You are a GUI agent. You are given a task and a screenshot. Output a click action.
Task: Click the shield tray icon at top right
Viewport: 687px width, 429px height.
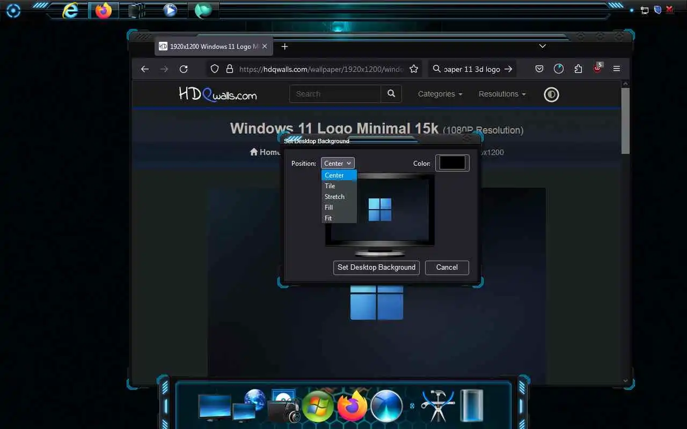click(x=657, y=10)
